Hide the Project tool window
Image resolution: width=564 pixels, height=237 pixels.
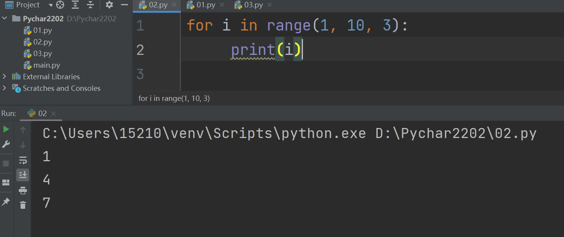point(124,5)
